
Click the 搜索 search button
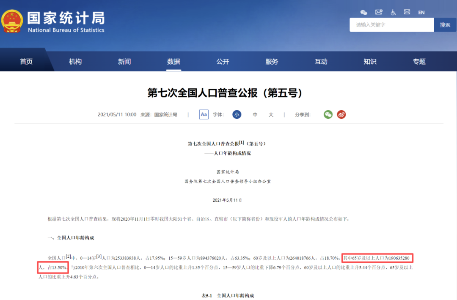pos(445,25)
